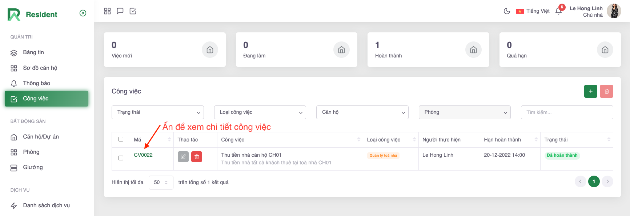
Task: Click the Tìm kiếm search field
Action: (567, 112)
